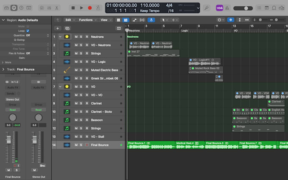
Task: Toggle the Loop checkbox
Action: pyautogui.click(x=28, y=31)
